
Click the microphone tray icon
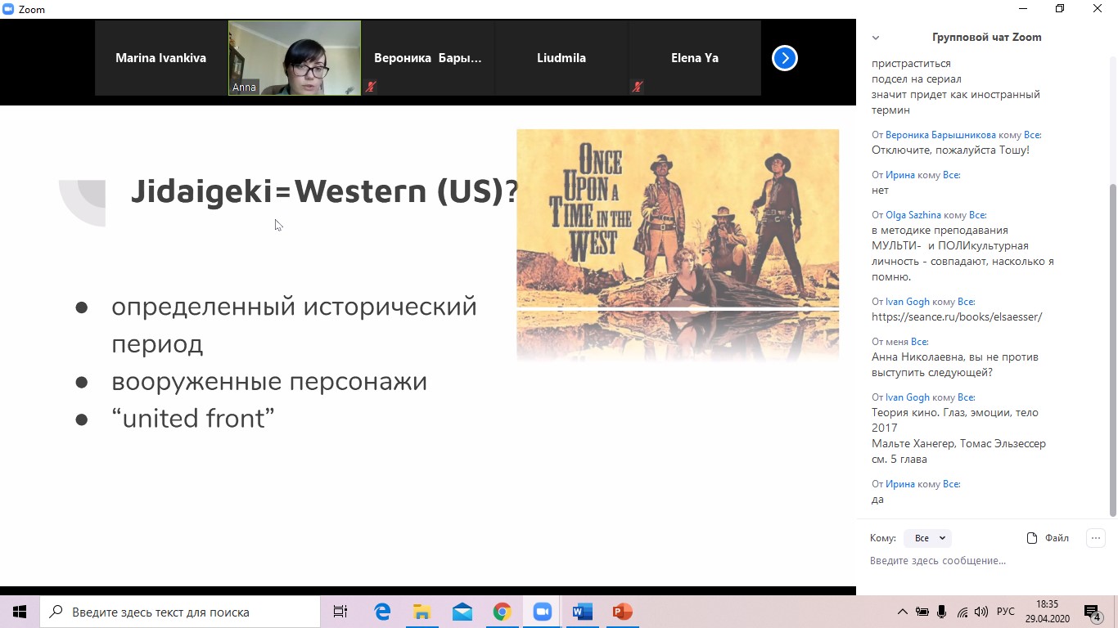pos(942,612)
